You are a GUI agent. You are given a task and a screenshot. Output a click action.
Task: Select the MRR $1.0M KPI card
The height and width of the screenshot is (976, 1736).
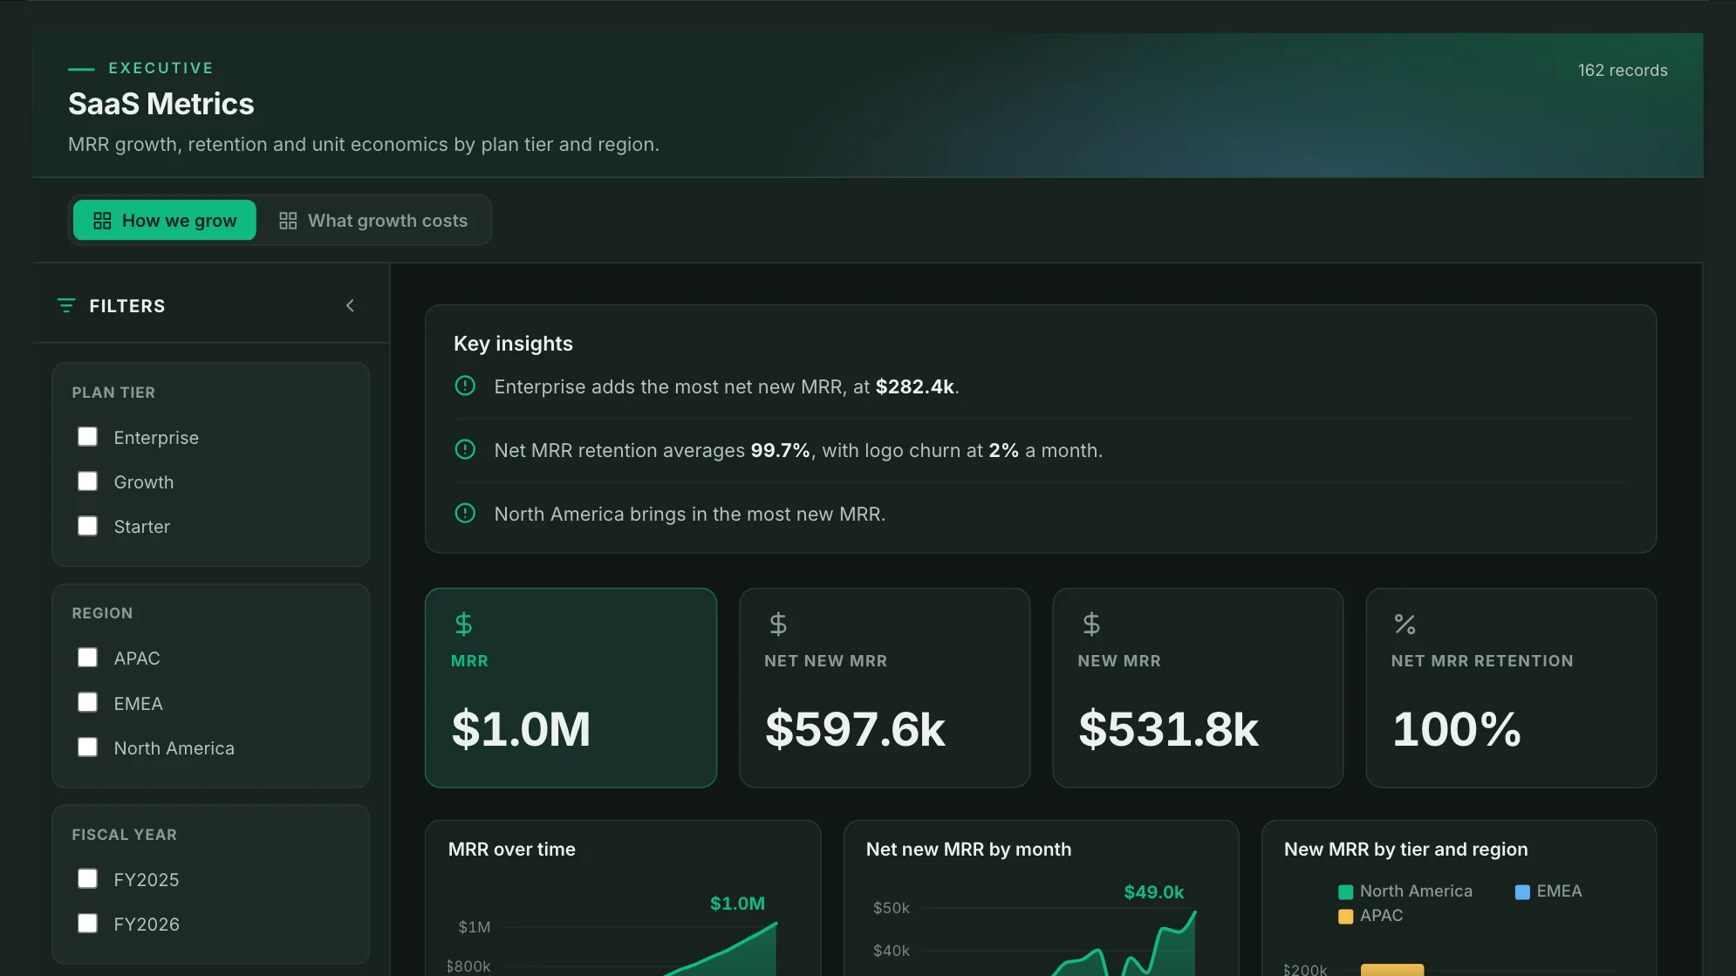click(x=571, y=687)
